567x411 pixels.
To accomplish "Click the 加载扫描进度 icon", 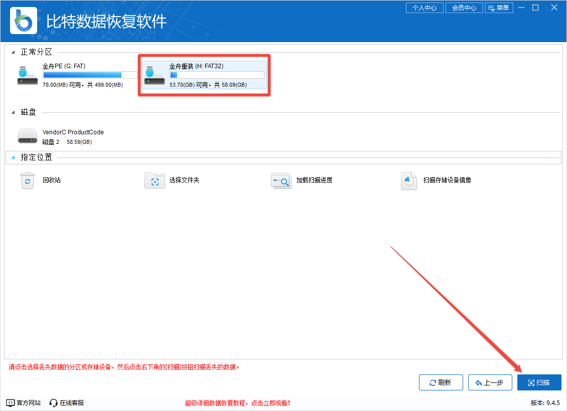I will point(281,180).
